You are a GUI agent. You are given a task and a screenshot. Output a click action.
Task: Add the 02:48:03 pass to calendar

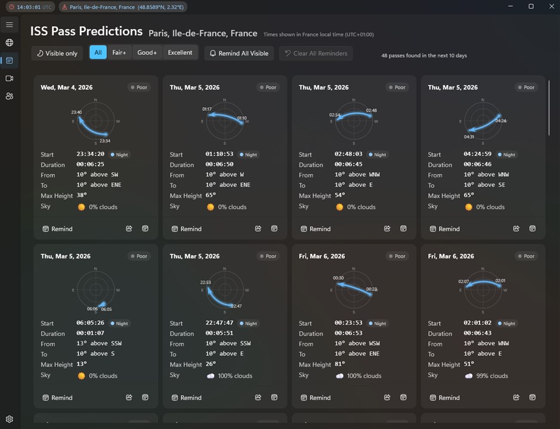pos(403,228)
